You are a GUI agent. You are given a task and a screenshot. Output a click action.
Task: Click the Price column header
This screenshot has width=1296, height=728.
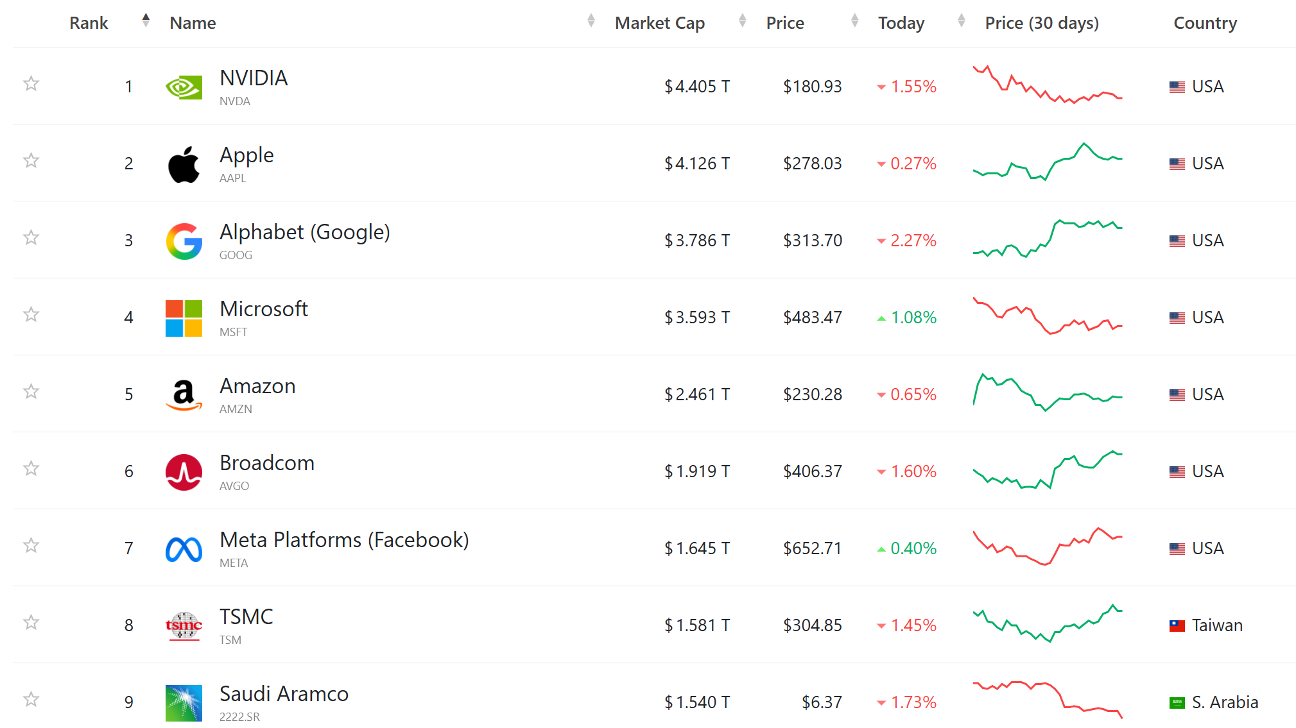pyautogui.click(x=784, y=23)
